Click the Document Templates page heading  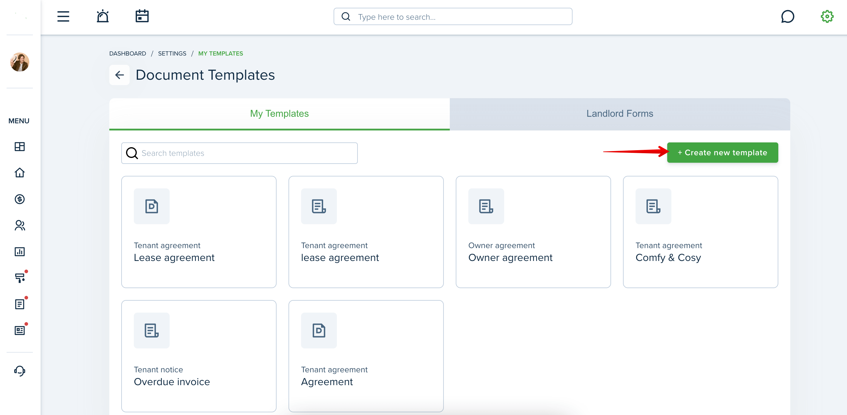(205, 75)
